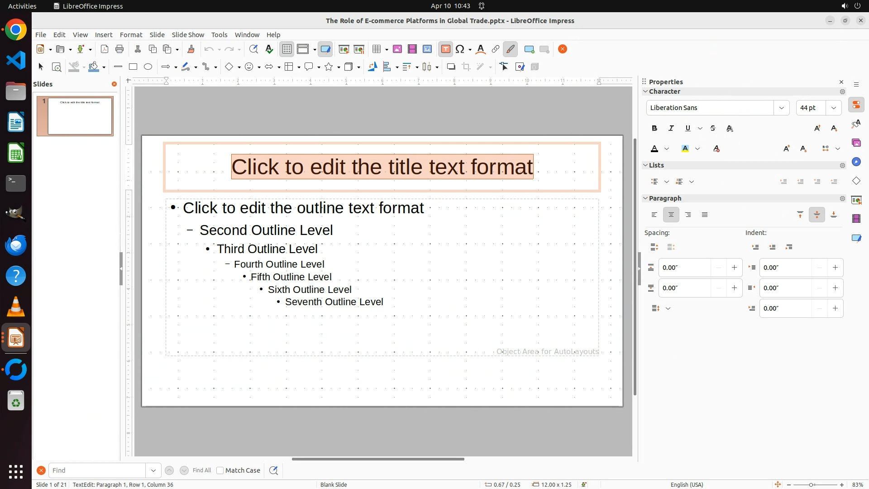The width and height of the screenshot is (869, 489).
Task: Enable the Match Case checkbox
Action: click(220, 470)
